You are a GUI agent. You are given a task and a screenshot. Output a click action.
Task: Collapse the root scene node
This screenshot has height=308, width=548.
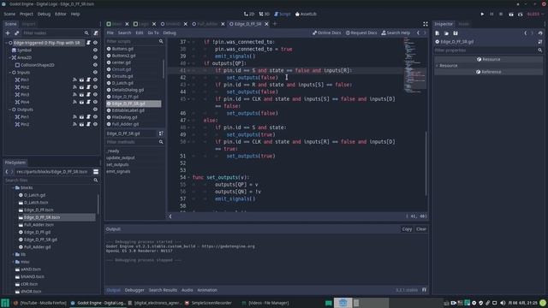[x=6, y=43]
